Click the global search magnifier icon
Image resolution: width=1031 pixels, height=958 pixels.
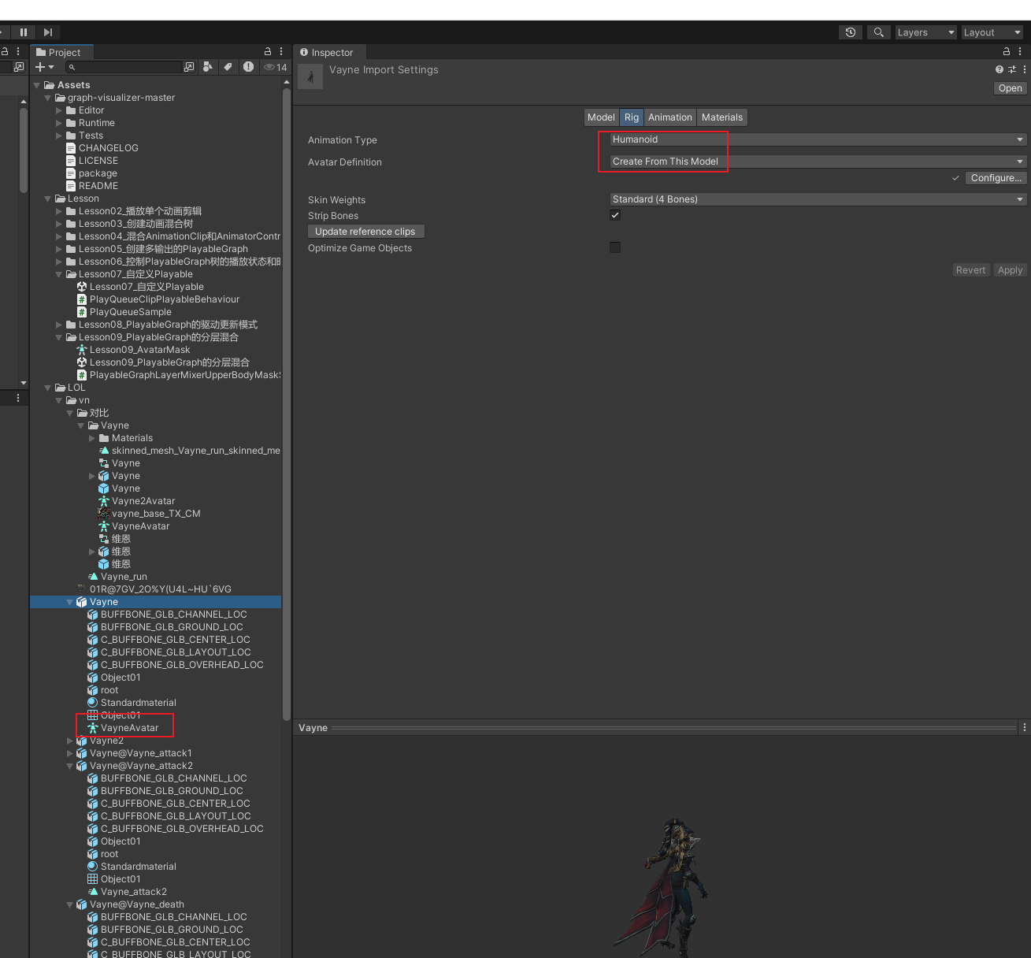878,32
